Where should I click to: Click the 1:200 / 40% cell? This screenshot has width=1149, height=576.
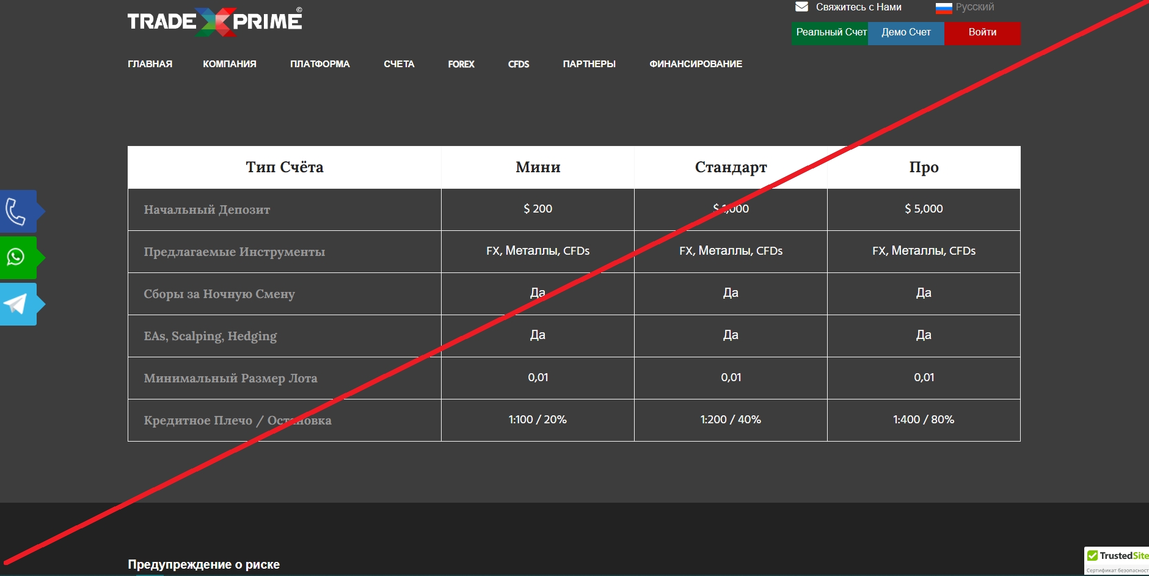731,420
